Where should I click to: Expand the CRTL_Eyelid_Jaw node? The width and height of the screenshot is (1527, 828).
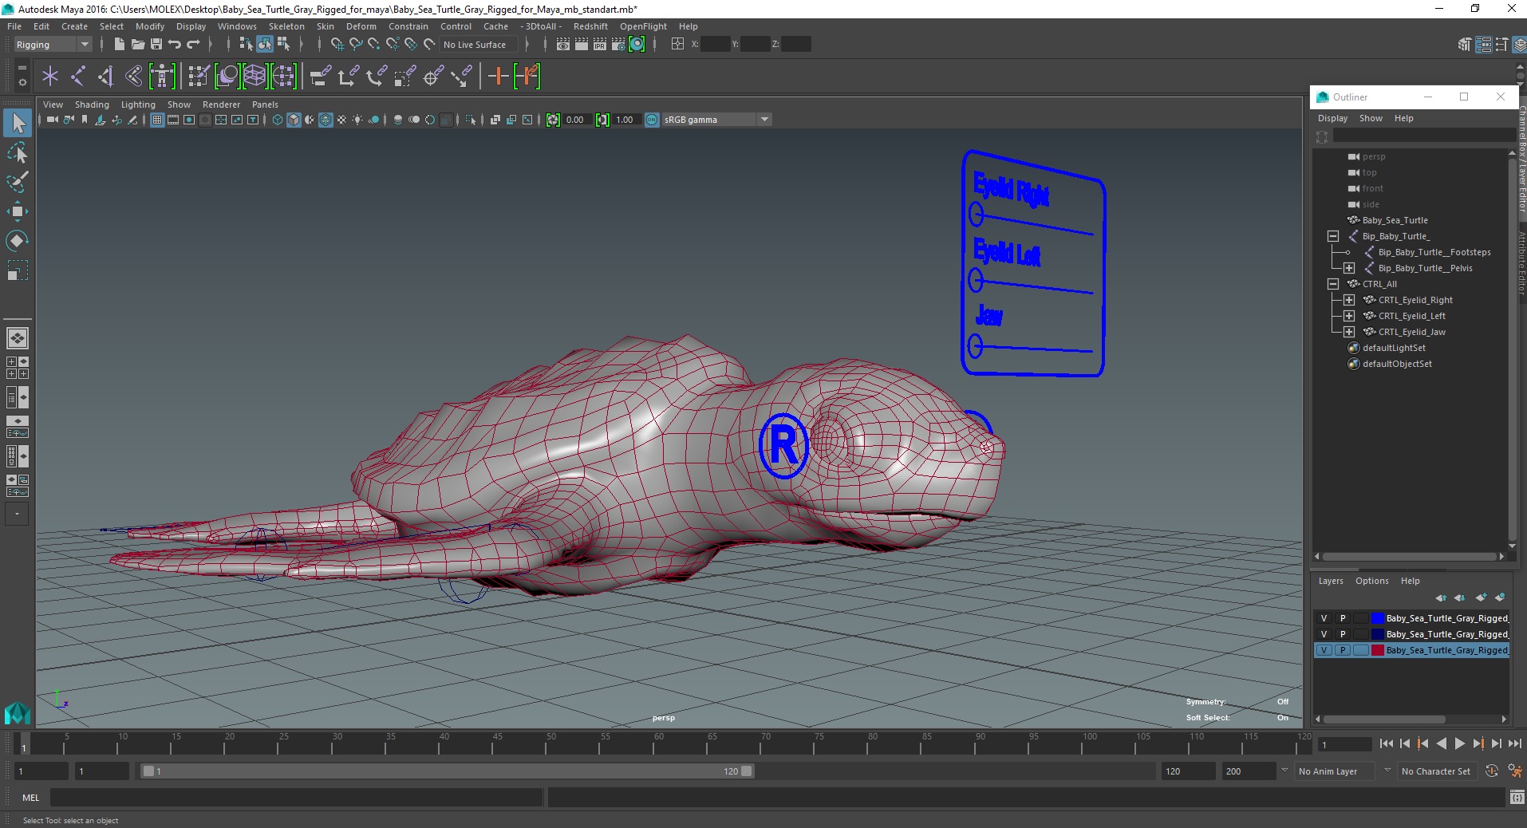tap(1348, 332)
